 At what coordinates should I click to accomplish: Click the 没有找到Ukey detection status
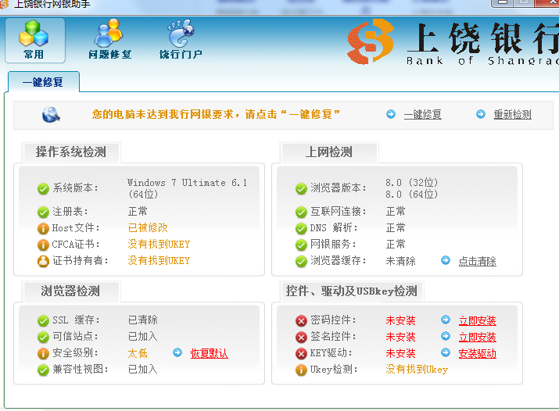click(417, 370)
